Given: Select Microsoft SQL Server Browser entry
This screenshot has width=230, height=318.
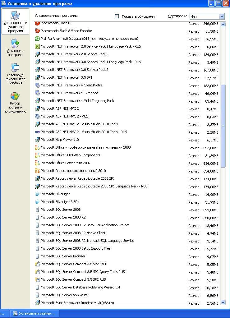Looking at the screenshot, I should click(63, 256).
